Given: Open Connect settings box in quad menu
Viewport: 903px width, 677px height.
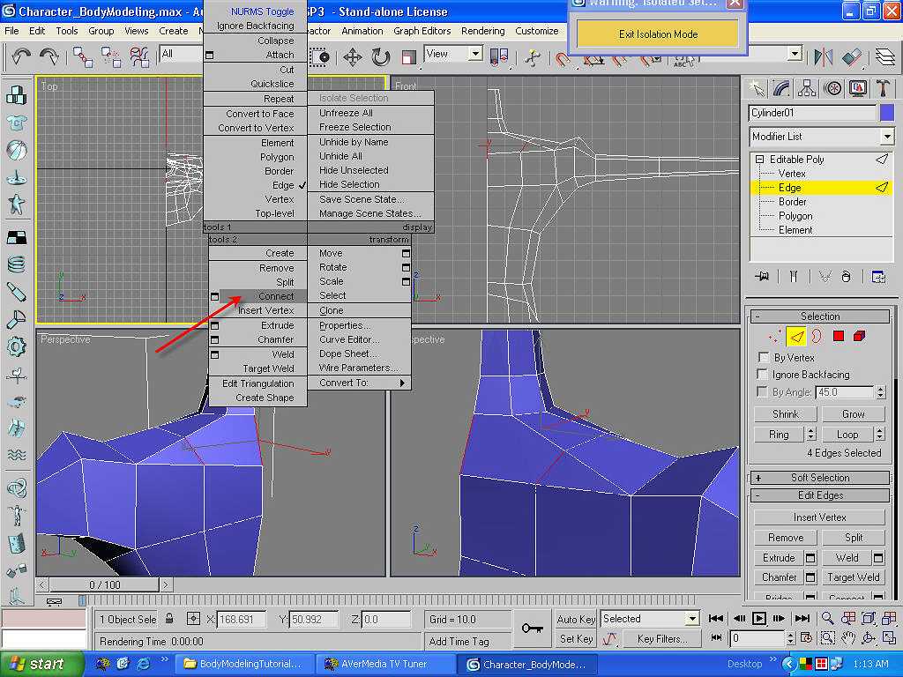Looking at the screenshot, I should tap(214, 296).
